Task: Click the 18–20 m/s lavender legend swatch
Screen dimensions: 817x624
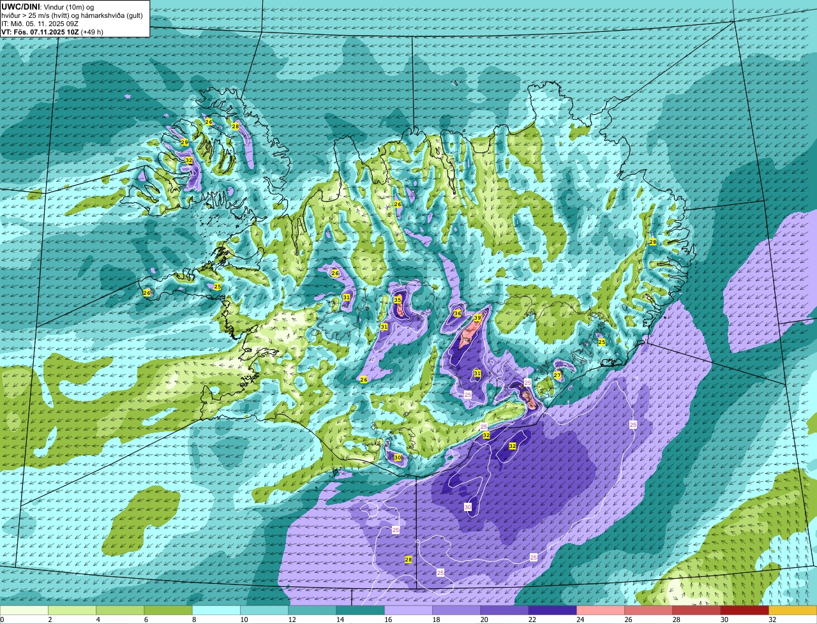Action: 457,610
